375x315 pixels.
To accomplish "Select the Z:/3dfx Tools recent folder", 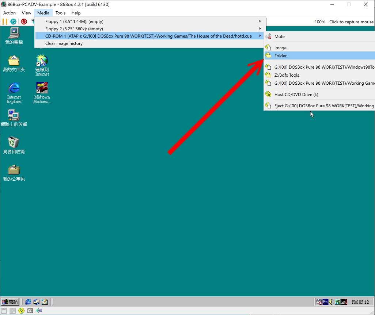I will 319,75.
